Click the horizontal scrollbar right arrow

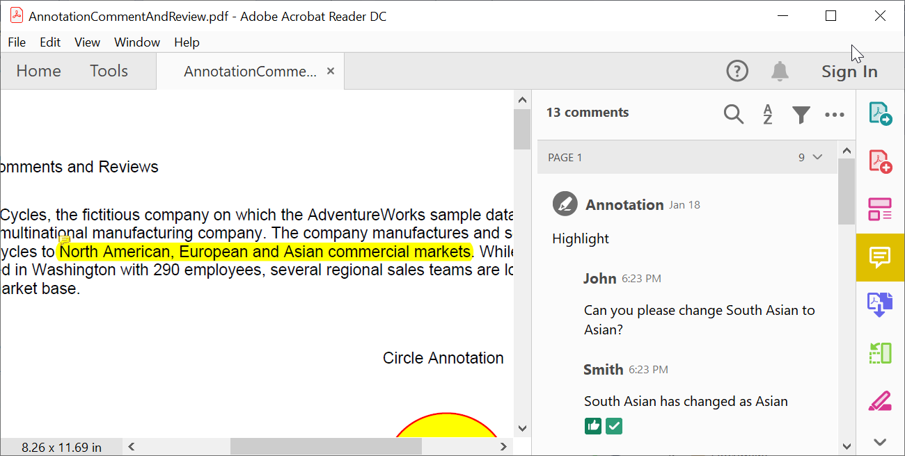click(503, 447)
